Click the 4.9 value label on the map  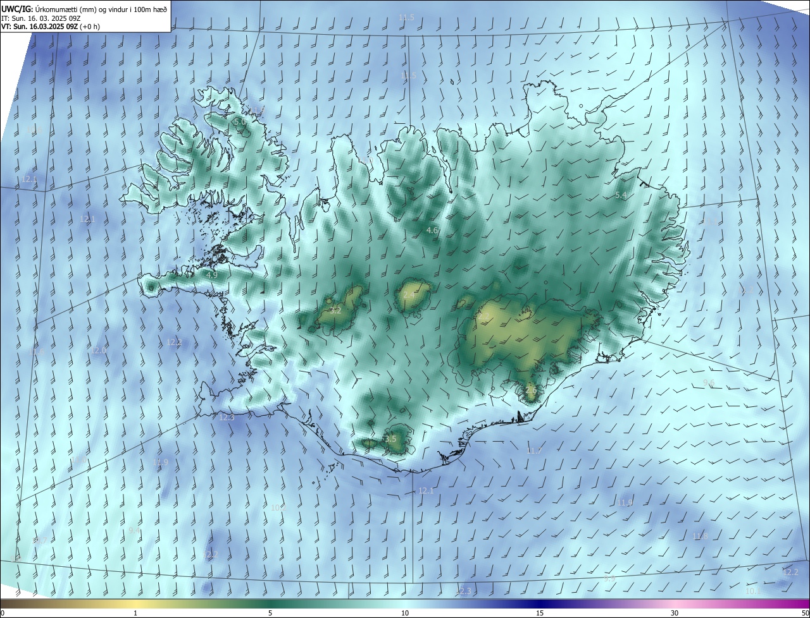point(212,275)
